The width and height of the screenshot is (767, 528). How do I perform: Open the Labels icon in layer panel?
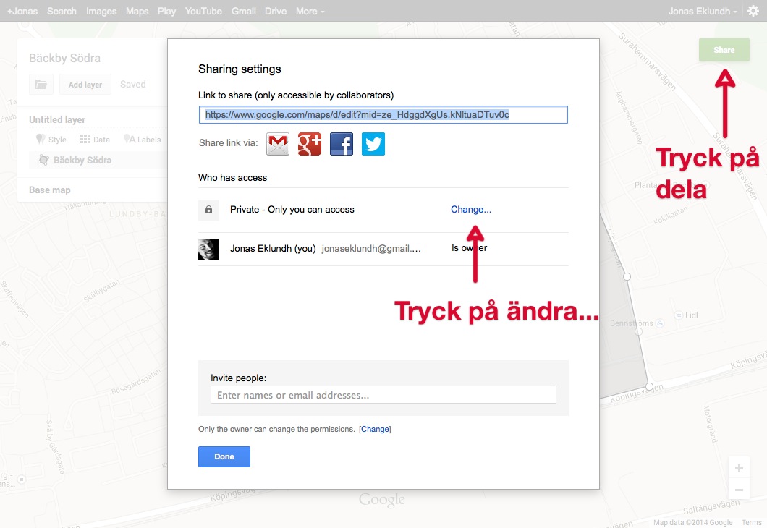(129, 140)
